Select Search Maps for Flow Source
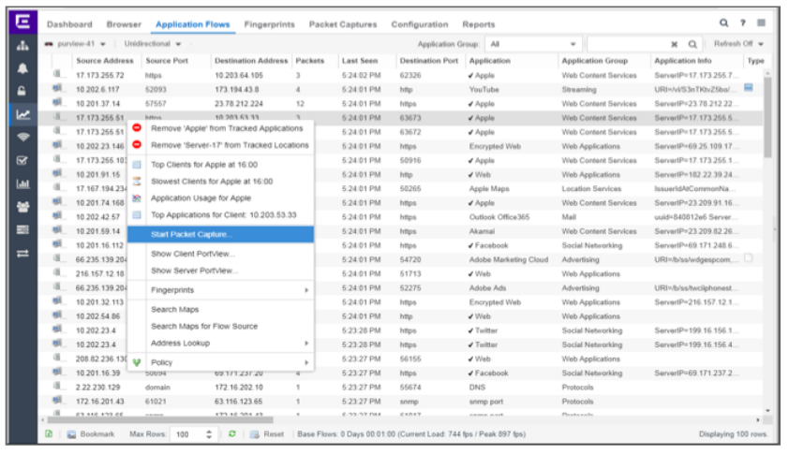Image resolution: width=789 pixels, height=454 pixels. (x=220, y=327)
